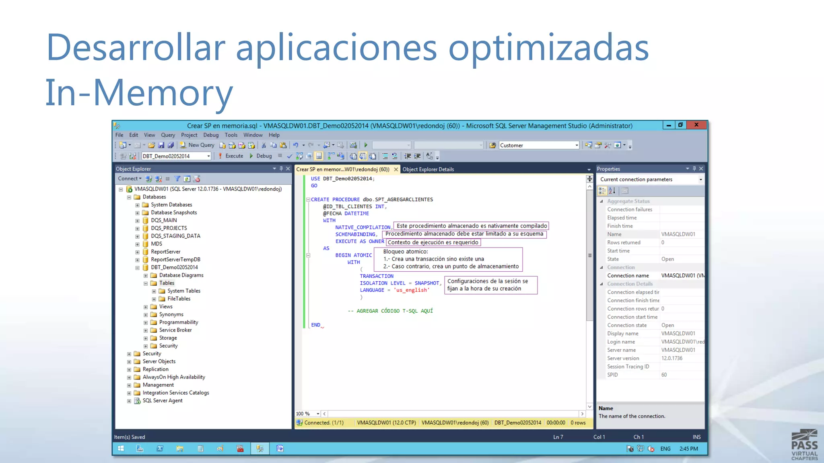Comment out the selected lines icon
Viewport: 824px width, 463px height.
pos(385,156)
